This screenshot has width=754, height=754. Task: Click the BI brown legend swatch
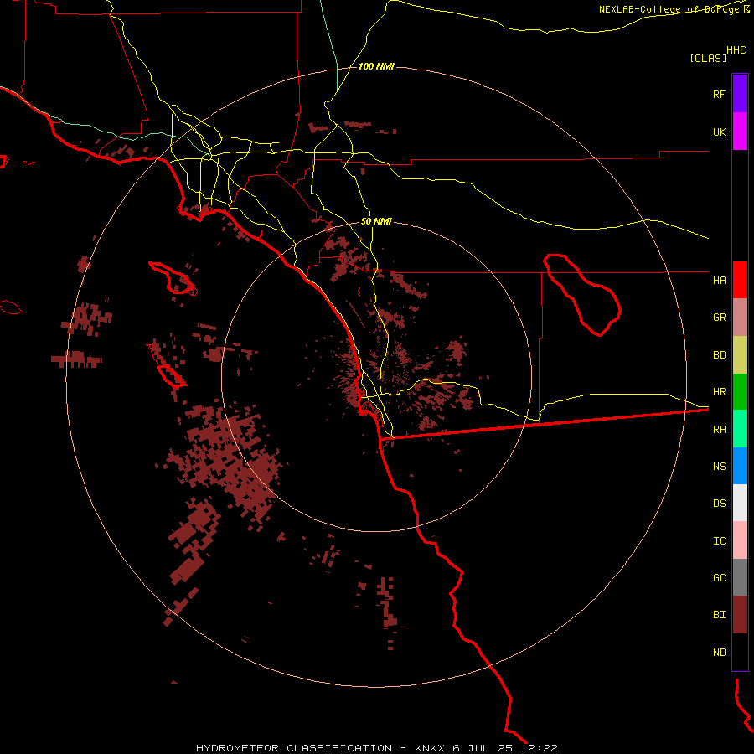pos(740,615)
